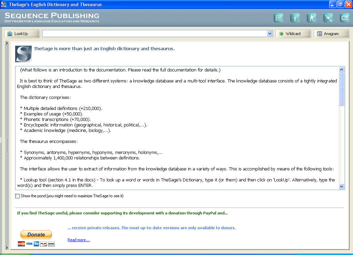
Task: Click the 'Academic knowledge (medicine, biology,...)' line
Action: (65, 130)
